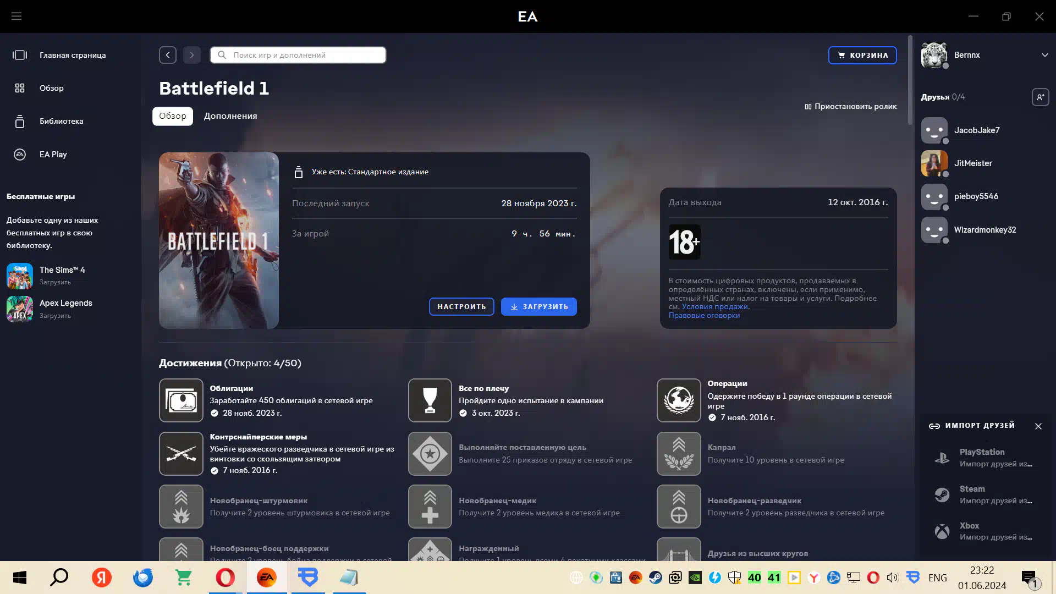Switch the ENG input language indicator
The image size is (1056, 594).
[938, 577]
